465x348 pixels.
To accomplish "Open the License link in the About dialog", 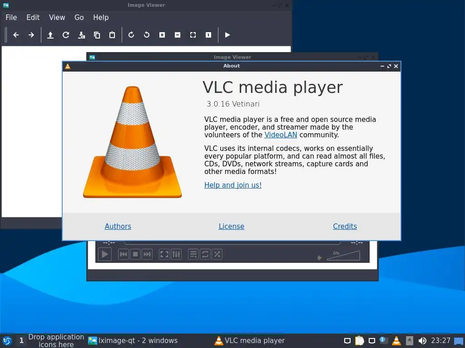I will pyautogui.click(x=231, y=227).
